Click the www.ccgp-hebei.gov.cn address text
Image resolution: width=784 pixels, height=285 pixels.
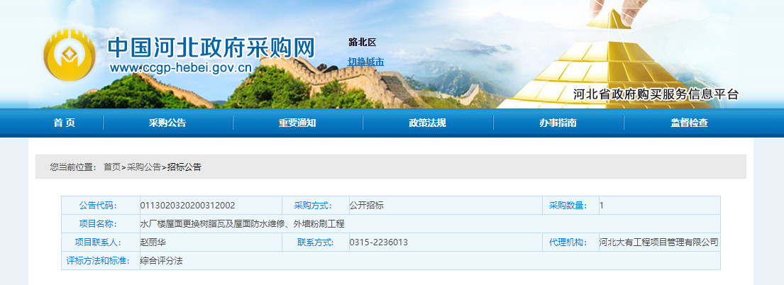[181, 69]
